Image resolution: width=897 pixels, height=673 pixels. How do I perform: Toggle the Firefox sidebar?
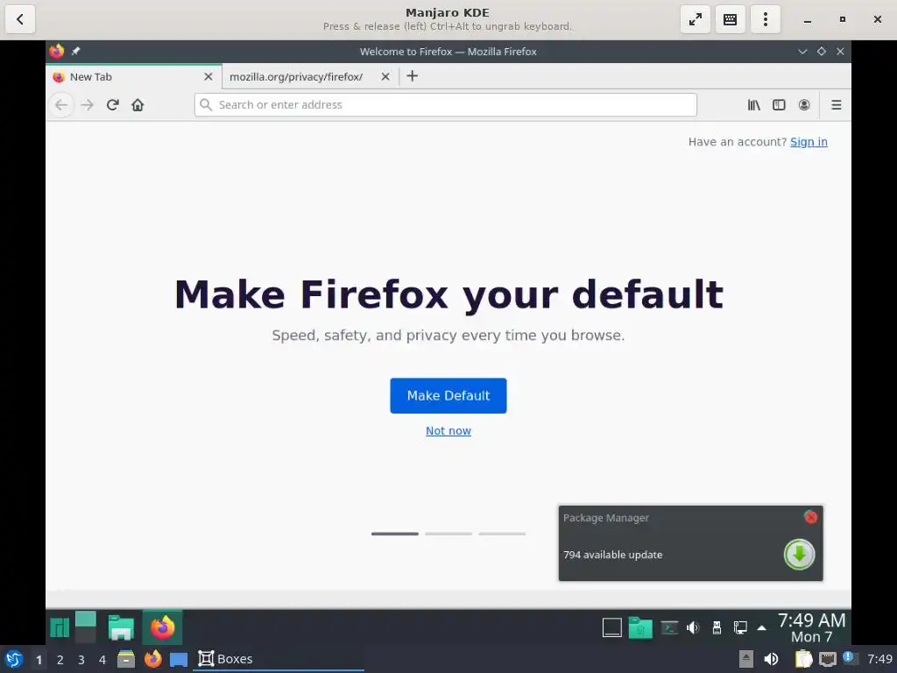(779, 105)
